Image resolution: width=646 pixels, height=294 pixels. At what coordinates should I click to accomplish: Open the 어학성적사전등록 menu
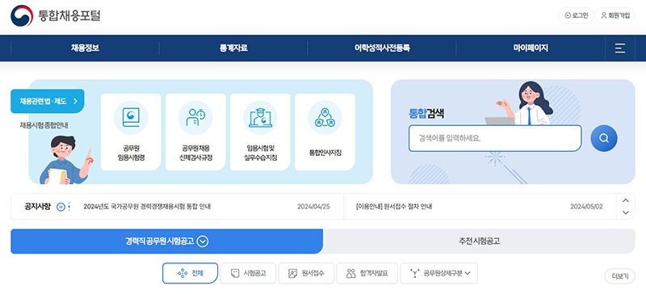coord(382,48)
